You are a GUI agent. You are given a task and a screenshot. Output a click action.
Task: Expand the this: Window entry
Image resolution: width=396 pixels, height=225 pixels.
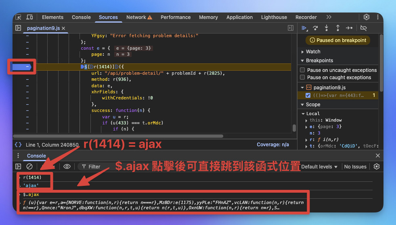coord(306,120)
